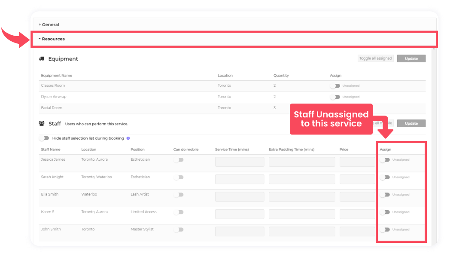Toggle Can do mobile for Ella Smith
Viewport: 450px width, 254px height.
pyautogui.click(x=179, y=195)
